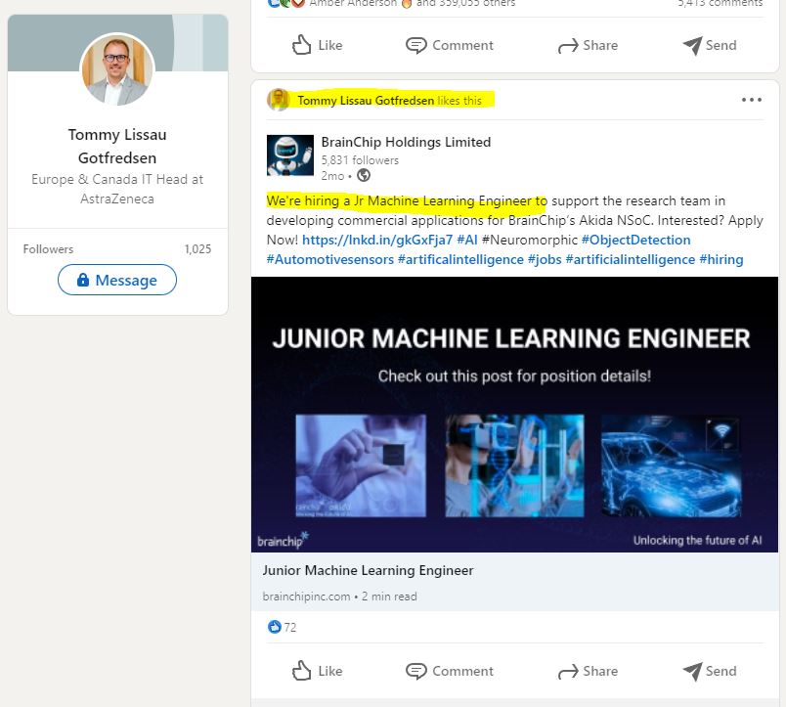Click the #artificalintelligence hashtag

[460, 259]
